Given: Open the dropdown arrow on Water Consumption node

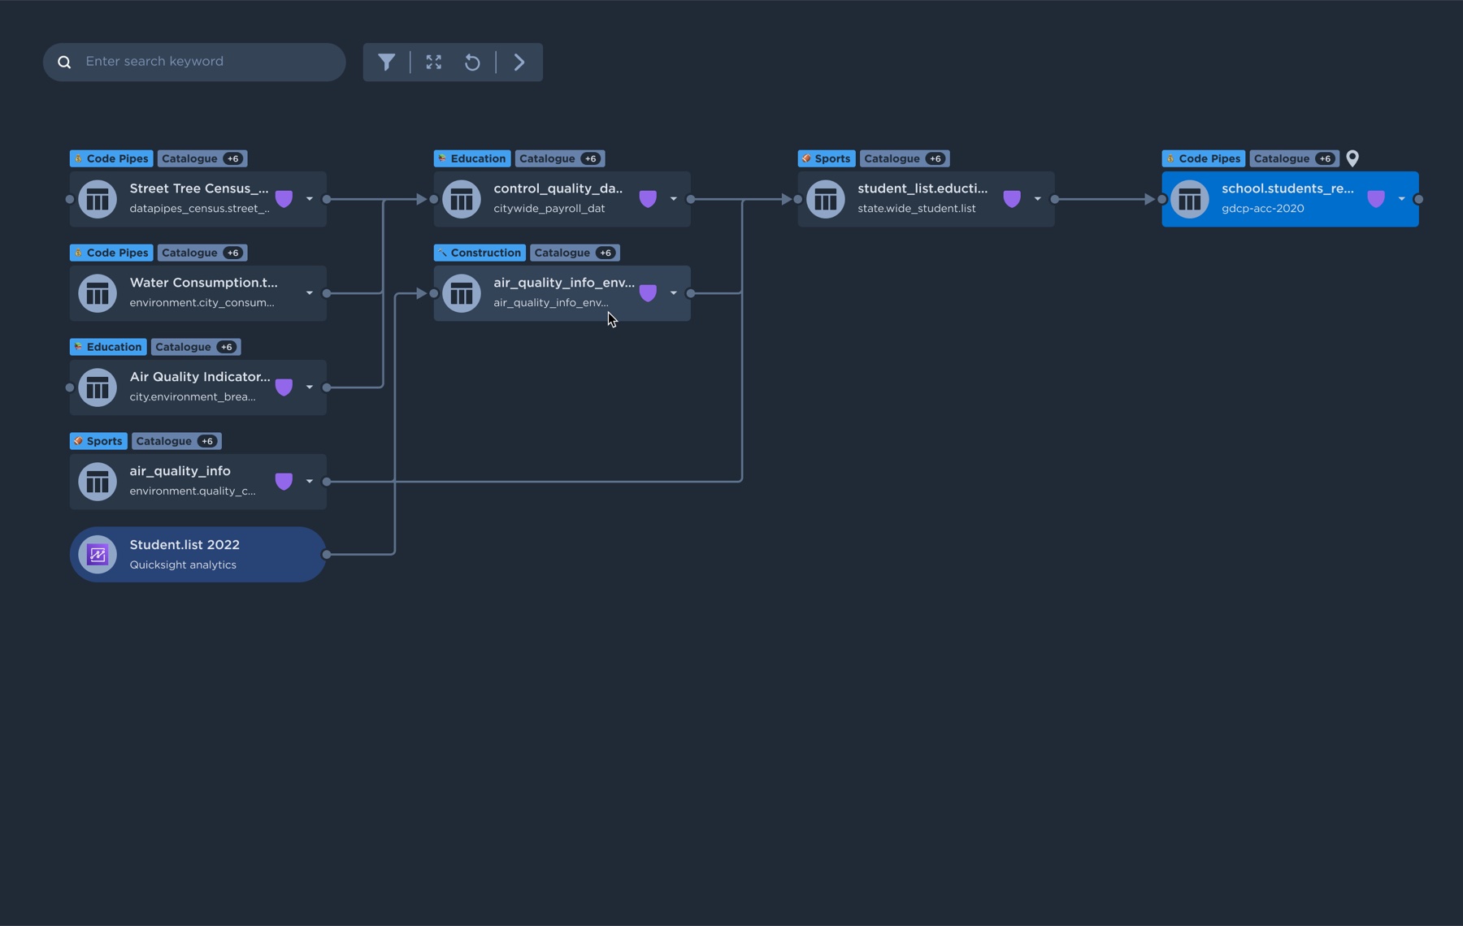Looking at the screenshot, I should [310, 293].
